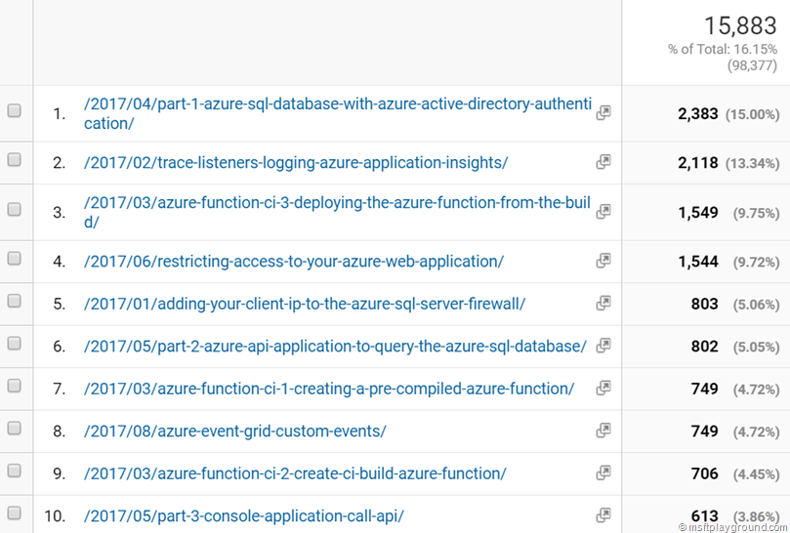Select the percentage (15.00%)
Image resolution: width=790 pixels, height=533 pixels.
[x=753, y=115]
